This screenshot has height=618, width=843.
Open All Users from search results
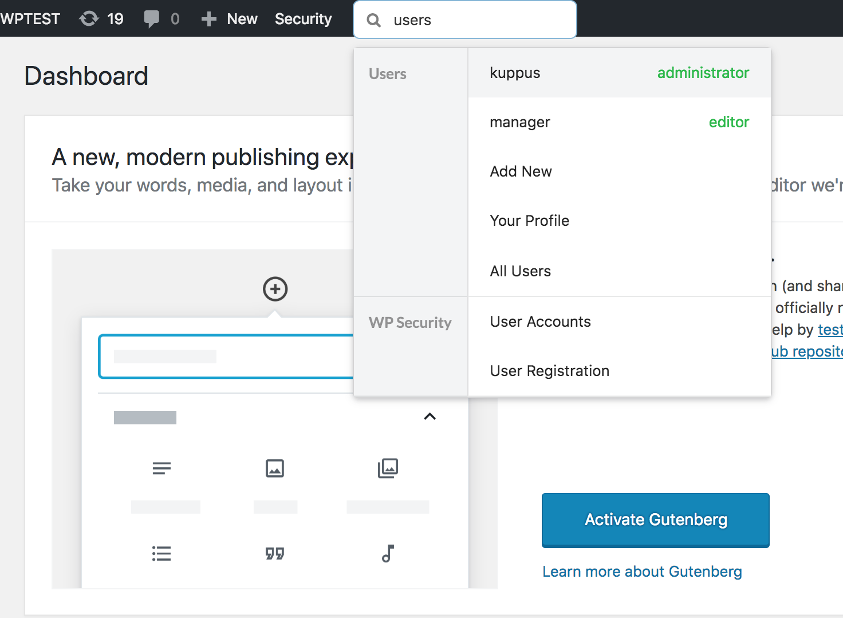coord(520,271)
